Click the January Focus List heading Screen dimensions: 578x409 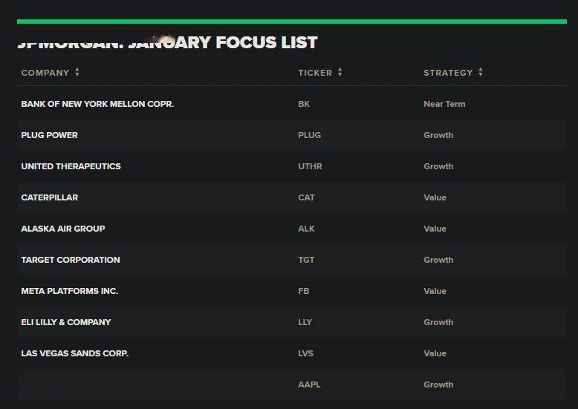point(167,43)
